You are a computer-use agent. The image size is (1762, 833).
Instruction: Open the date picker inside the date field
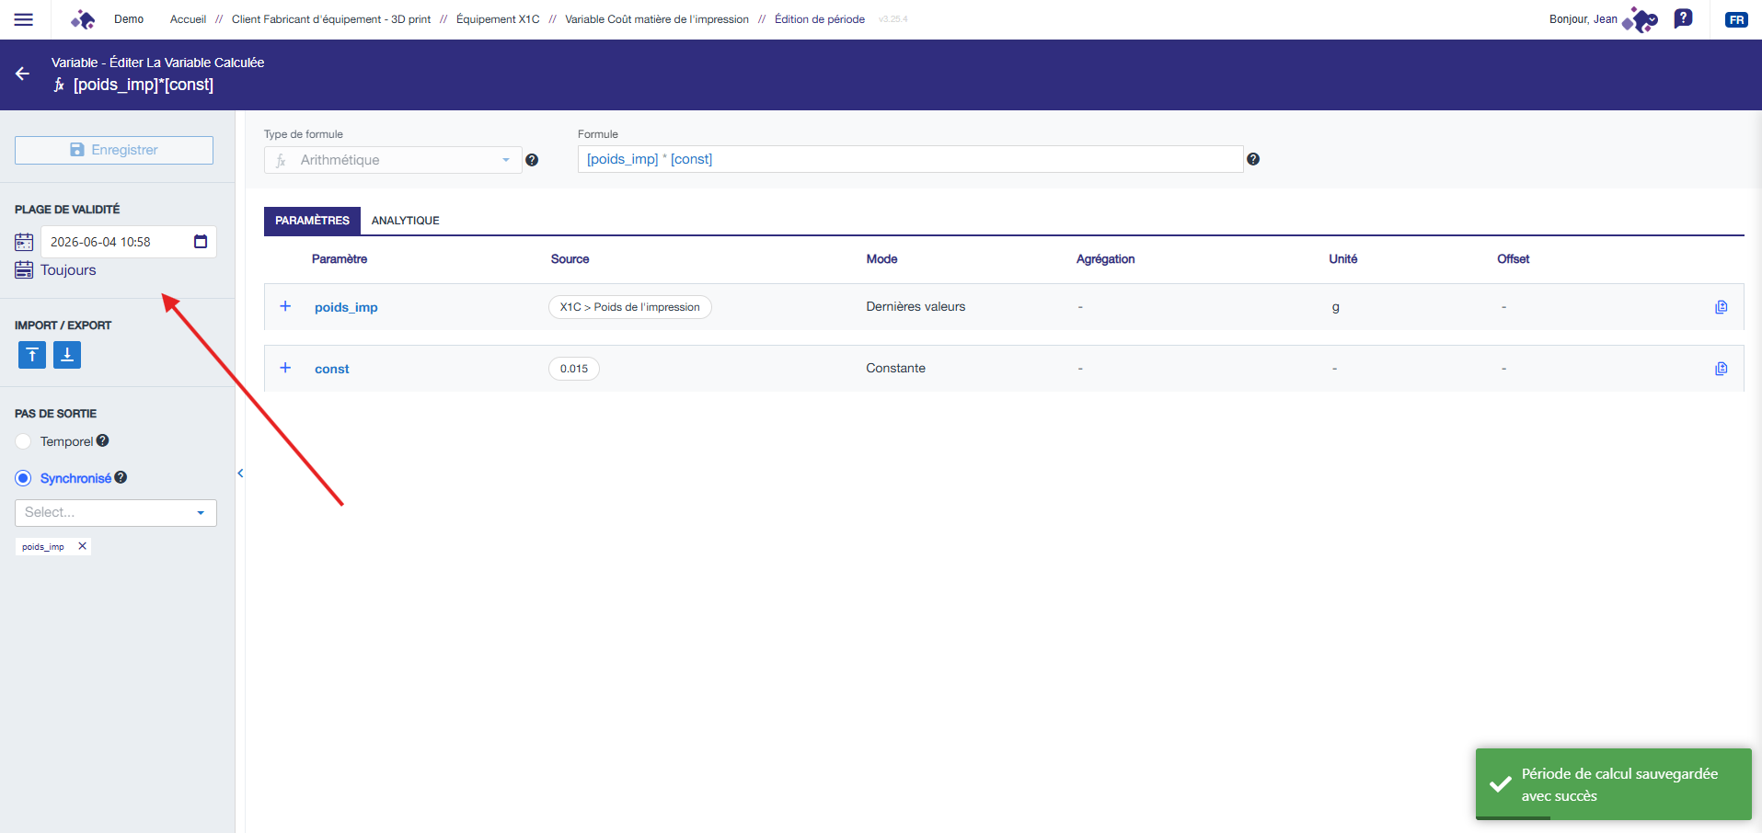click(x=201, y=242)
